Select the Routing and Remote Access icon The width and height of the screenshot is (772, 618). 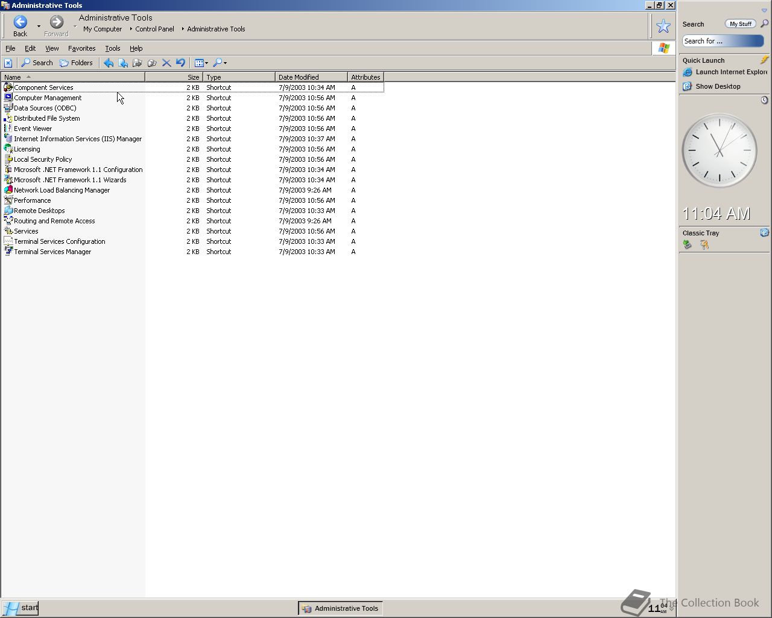click(8, 221)
